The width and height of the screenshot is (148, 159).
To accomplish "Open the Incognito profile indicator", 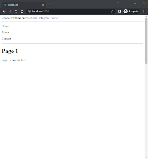I will coord(132,11).
